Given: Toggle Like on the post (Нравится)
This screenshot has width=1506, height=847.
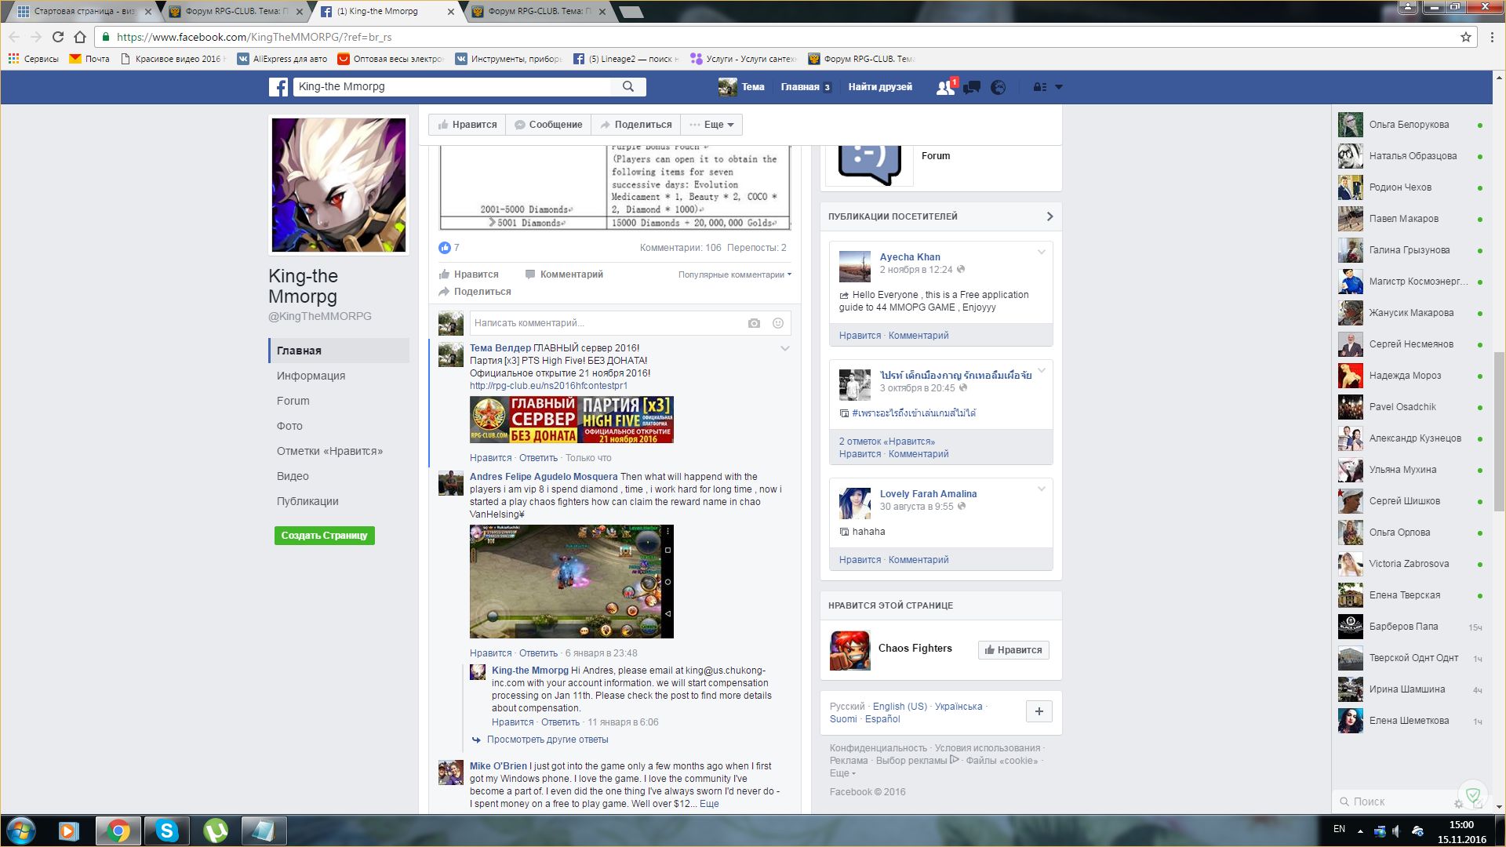Looking at the screenshot, I should click(469, 274).
